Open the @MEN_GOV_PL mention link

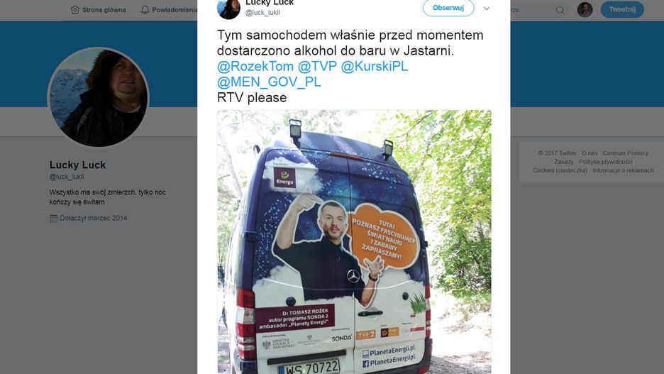(269, 82)
